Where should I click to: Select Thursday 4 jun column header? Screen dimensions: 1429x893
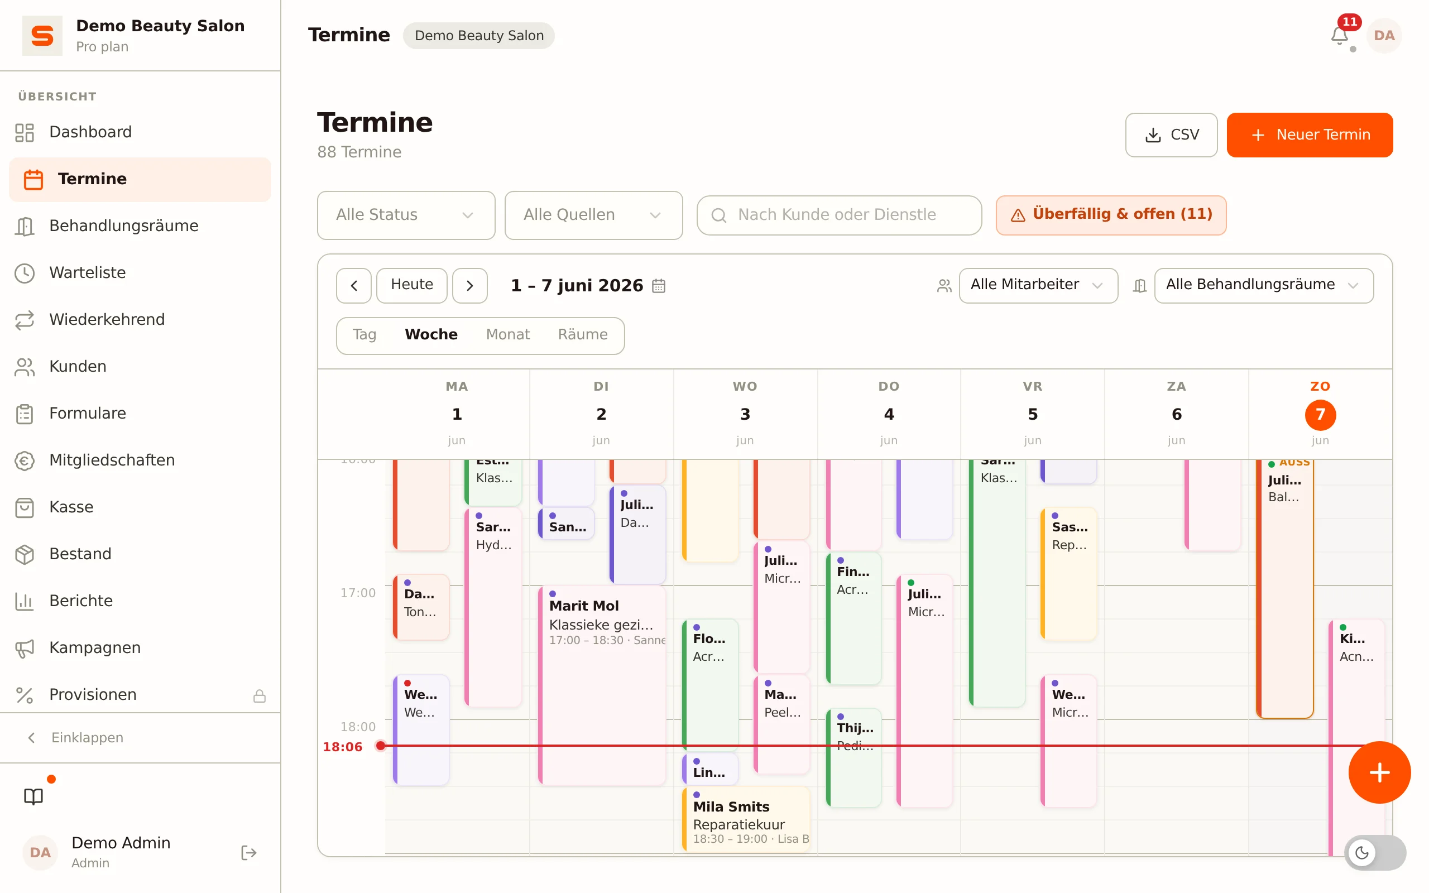(x=889, y=414)
